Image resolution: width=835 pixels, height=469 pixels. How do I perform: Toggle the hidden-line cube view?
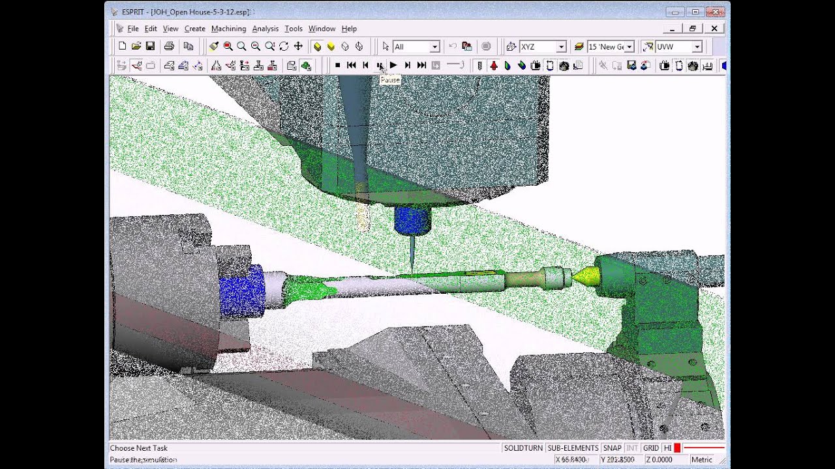[359, 46]
